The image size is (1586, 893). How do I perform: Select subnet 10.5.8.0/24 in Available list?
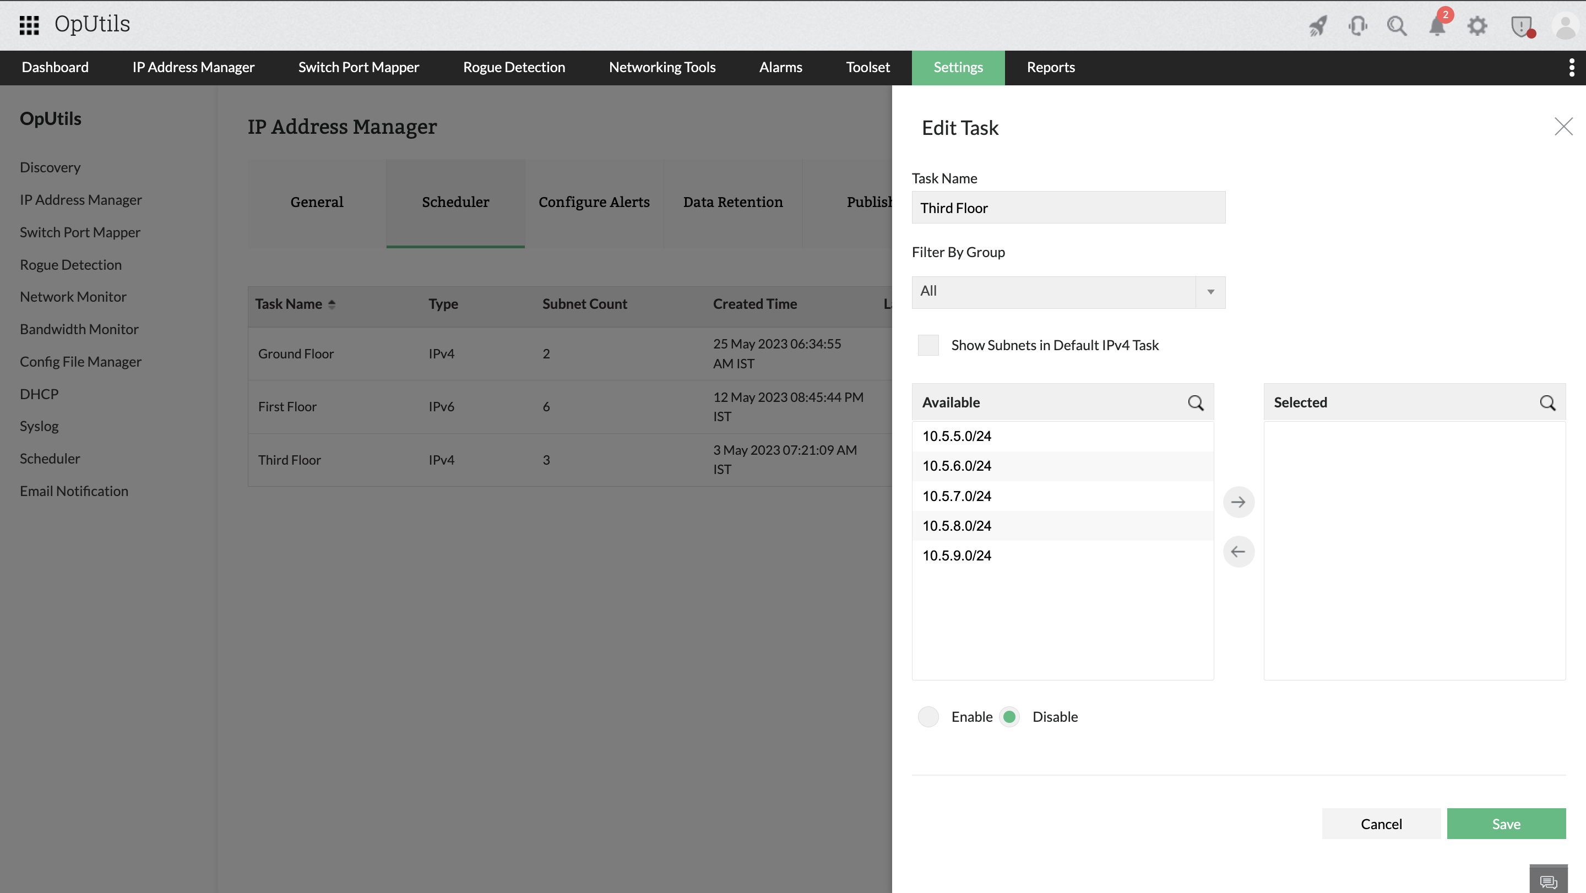pyautogui.click(x=1062, y=526)
